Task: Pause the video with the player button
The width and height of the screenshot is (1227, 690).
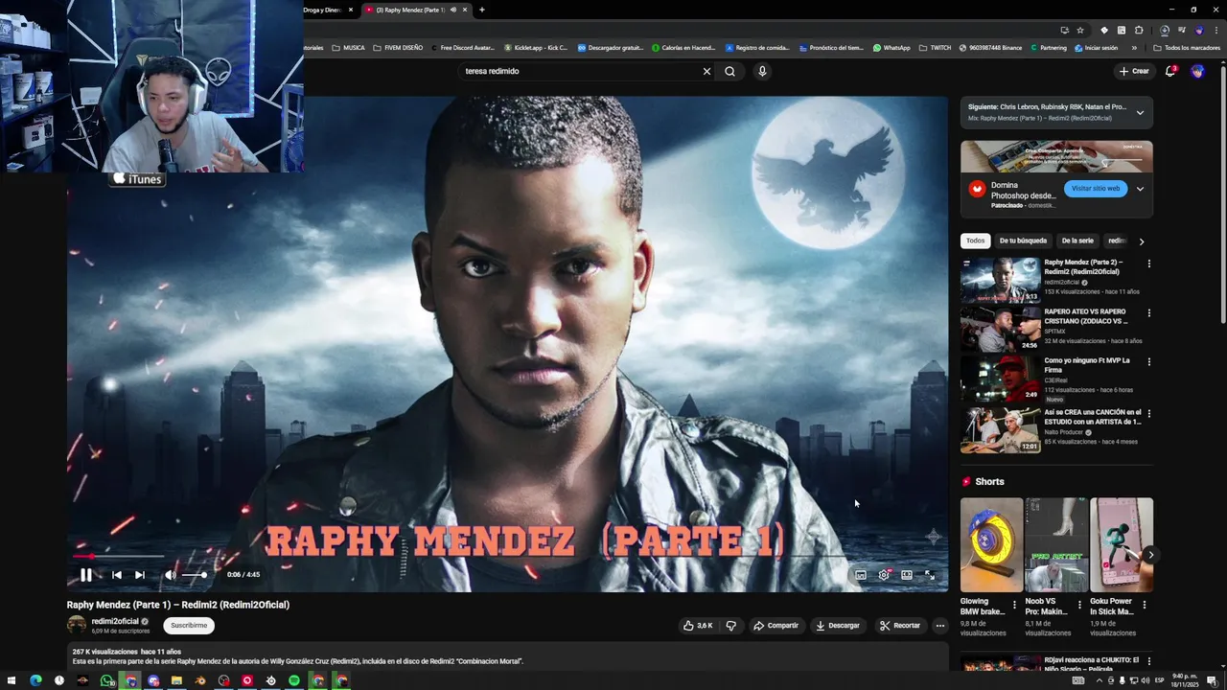Action: click(85, 575)
